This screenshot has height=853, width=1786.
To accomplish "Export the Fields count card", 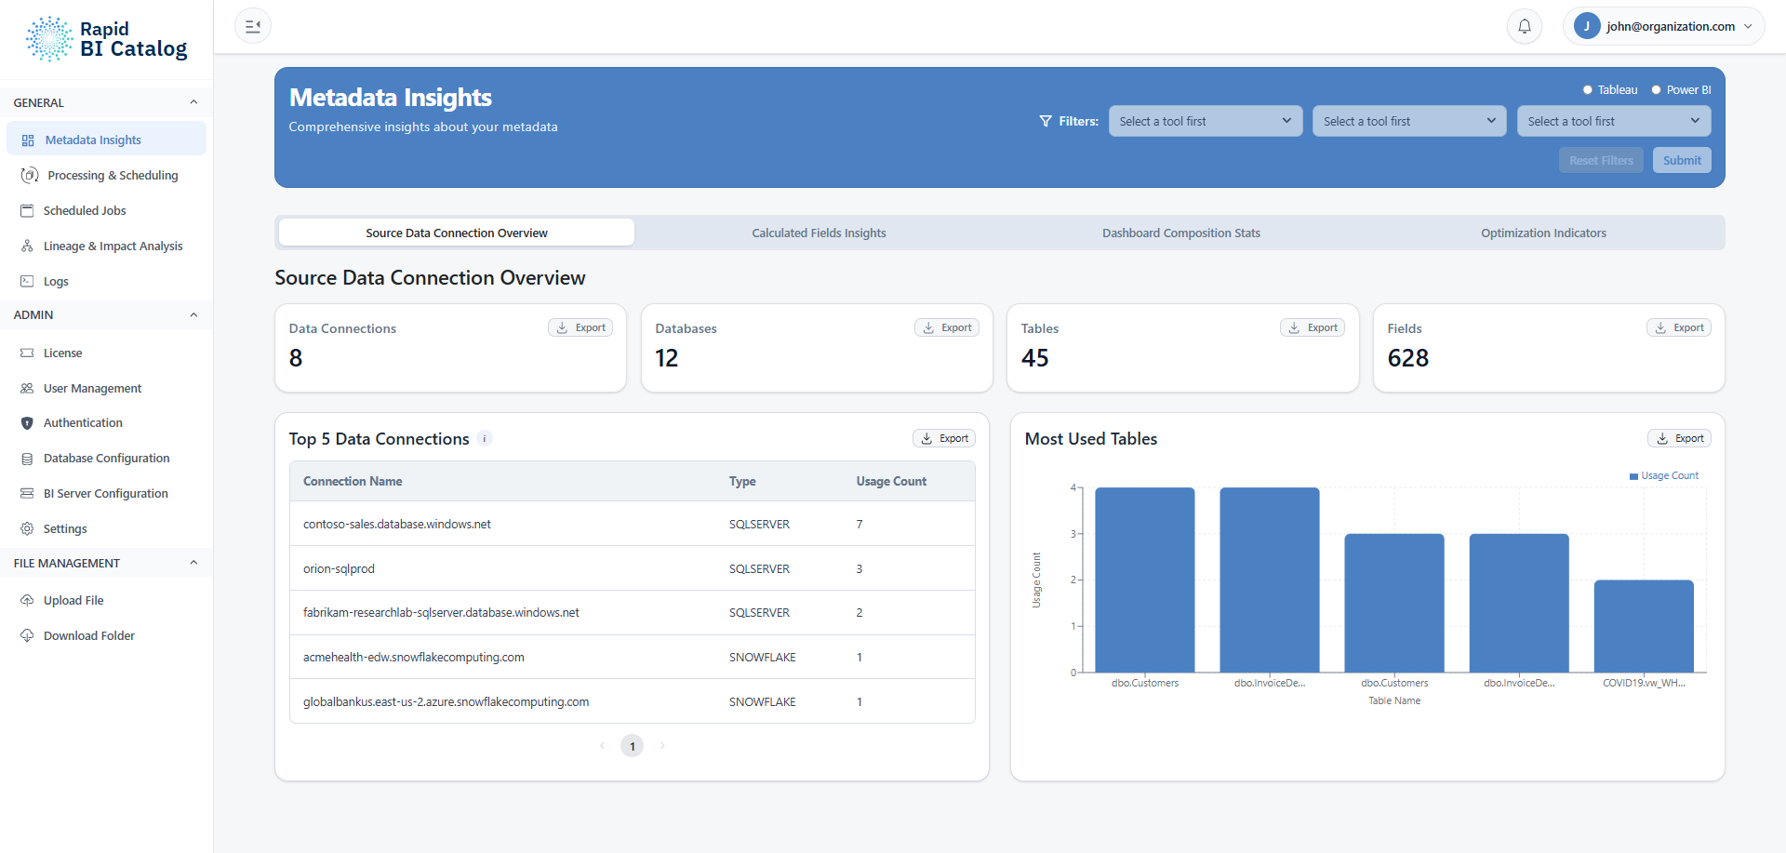I will [x=1679, y=327].
